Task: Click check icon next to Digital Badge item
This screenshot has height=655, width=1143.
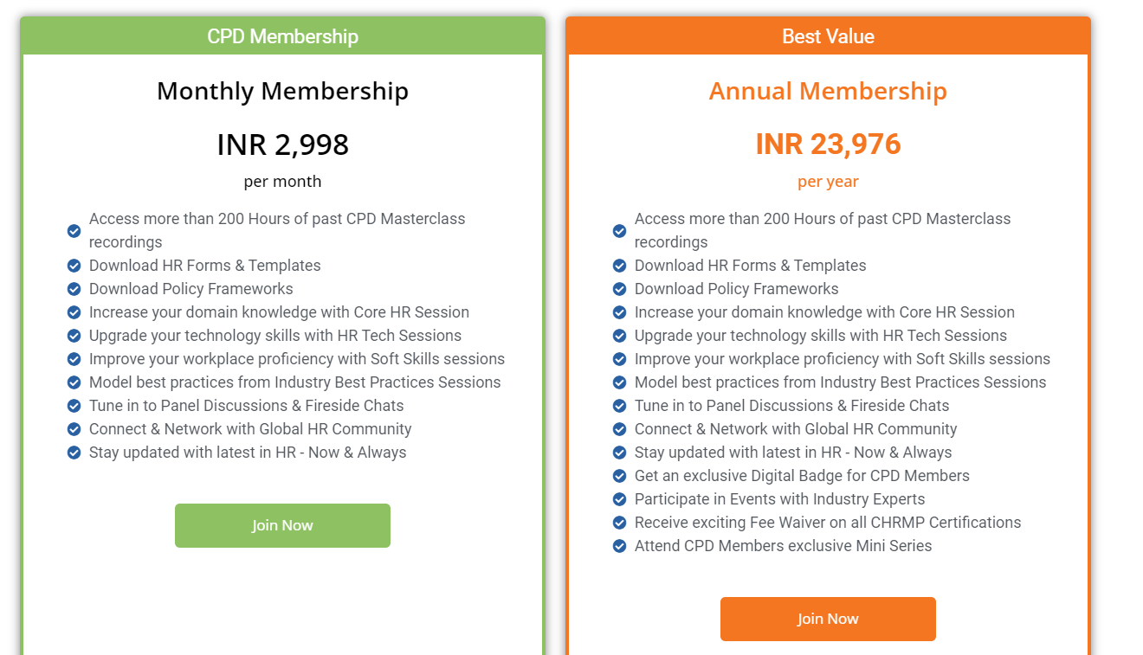Action: pyautogui.click(x=620, y=476)
